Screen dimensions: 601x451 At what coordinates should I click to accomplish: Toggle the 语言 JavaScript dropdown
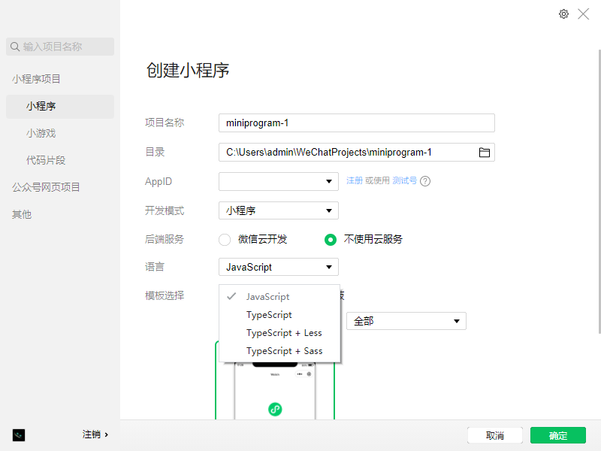click(279, 267)
